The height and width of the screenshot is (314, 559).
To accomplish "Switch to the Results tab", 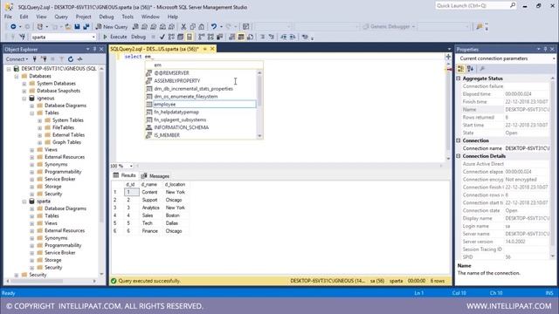I will (x=124, y=175).
